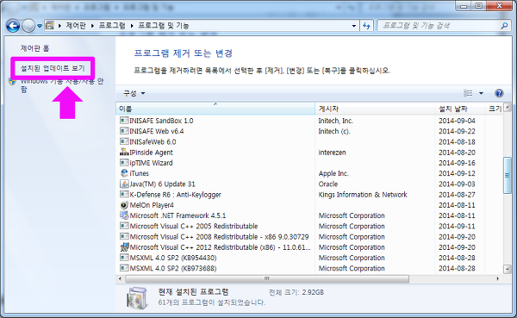Click the Control Panel icon in address bar
517x318 pixels.
point(50,25)
